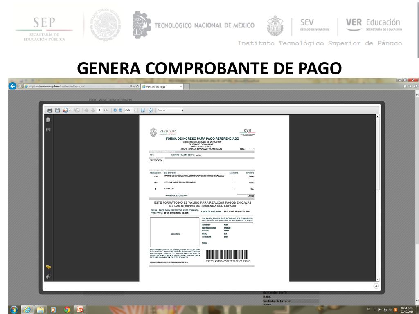Open the media player taskbar icon
419x314 pixels.
(x=54, y=310)
